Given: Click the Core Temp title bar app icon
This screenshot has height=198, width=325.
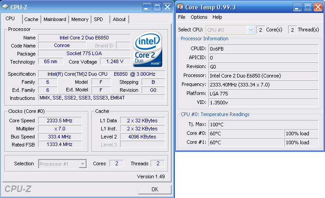Looking at the screenshot, I should (180, 7).
